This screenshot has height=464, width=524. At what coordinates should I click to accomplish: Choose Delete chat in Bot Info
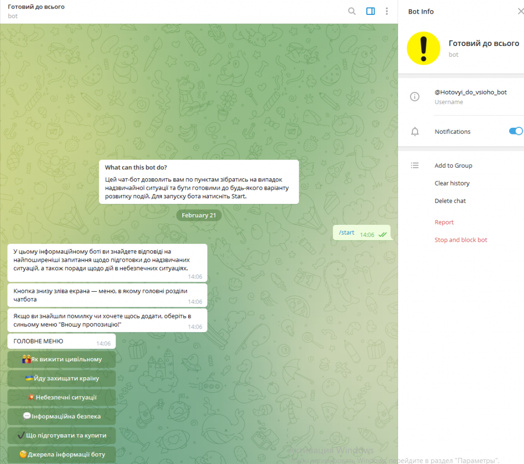[450, 201]
